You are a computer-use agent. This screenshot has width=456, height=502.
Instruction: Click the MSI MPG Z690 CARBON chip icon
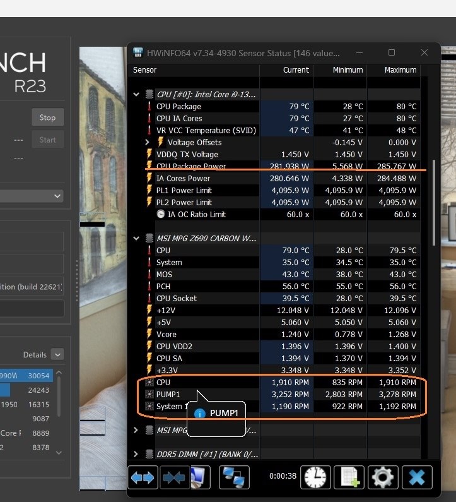149,238
